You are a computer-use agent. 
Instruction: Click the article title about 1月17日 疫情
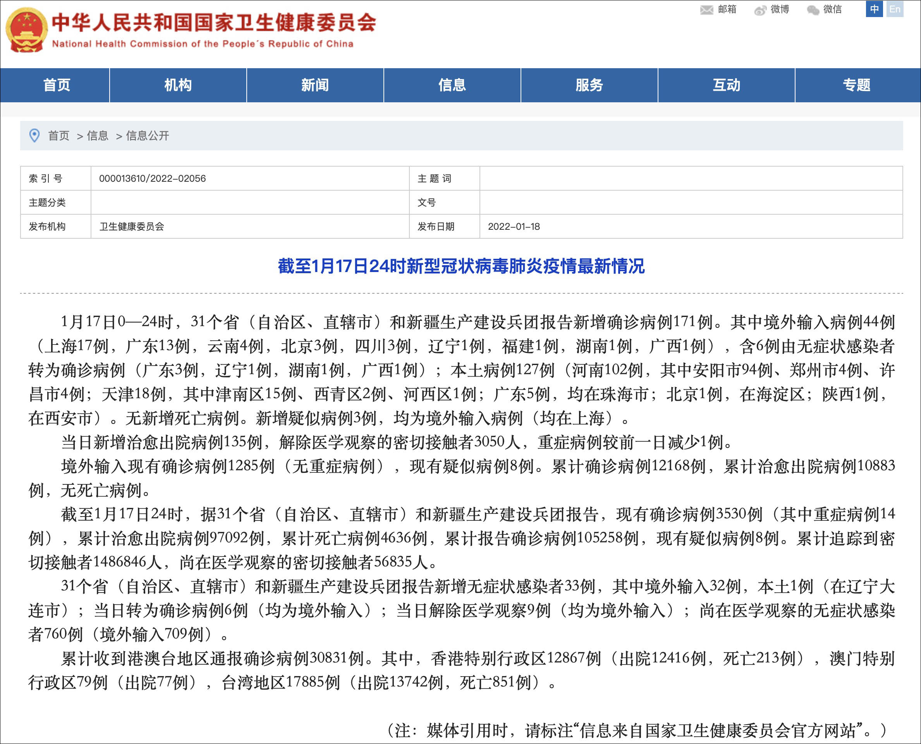tap(461, 266)
